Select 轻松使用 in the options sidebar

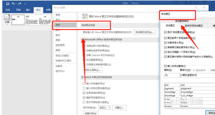coord(60,45)
